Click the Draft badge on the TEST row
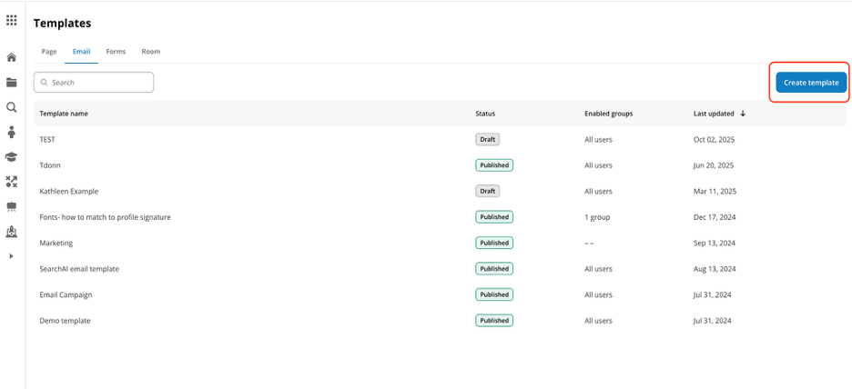This screenshot has height=389, width=852. click(487, 139)
